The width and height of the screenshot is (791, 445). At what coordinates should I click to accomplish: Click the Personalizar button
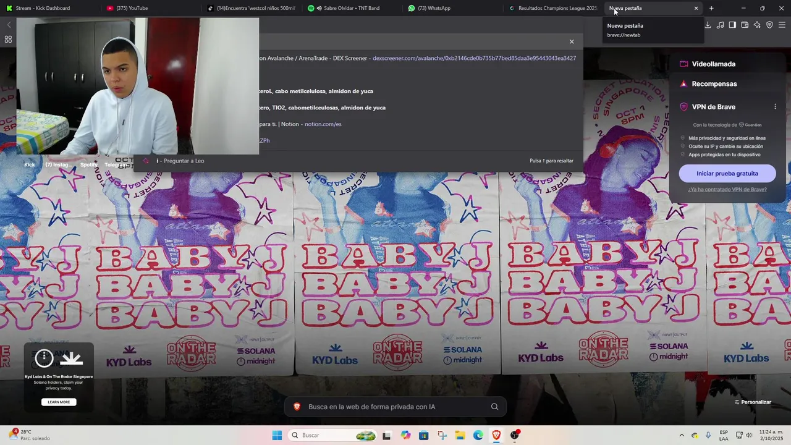753,402
